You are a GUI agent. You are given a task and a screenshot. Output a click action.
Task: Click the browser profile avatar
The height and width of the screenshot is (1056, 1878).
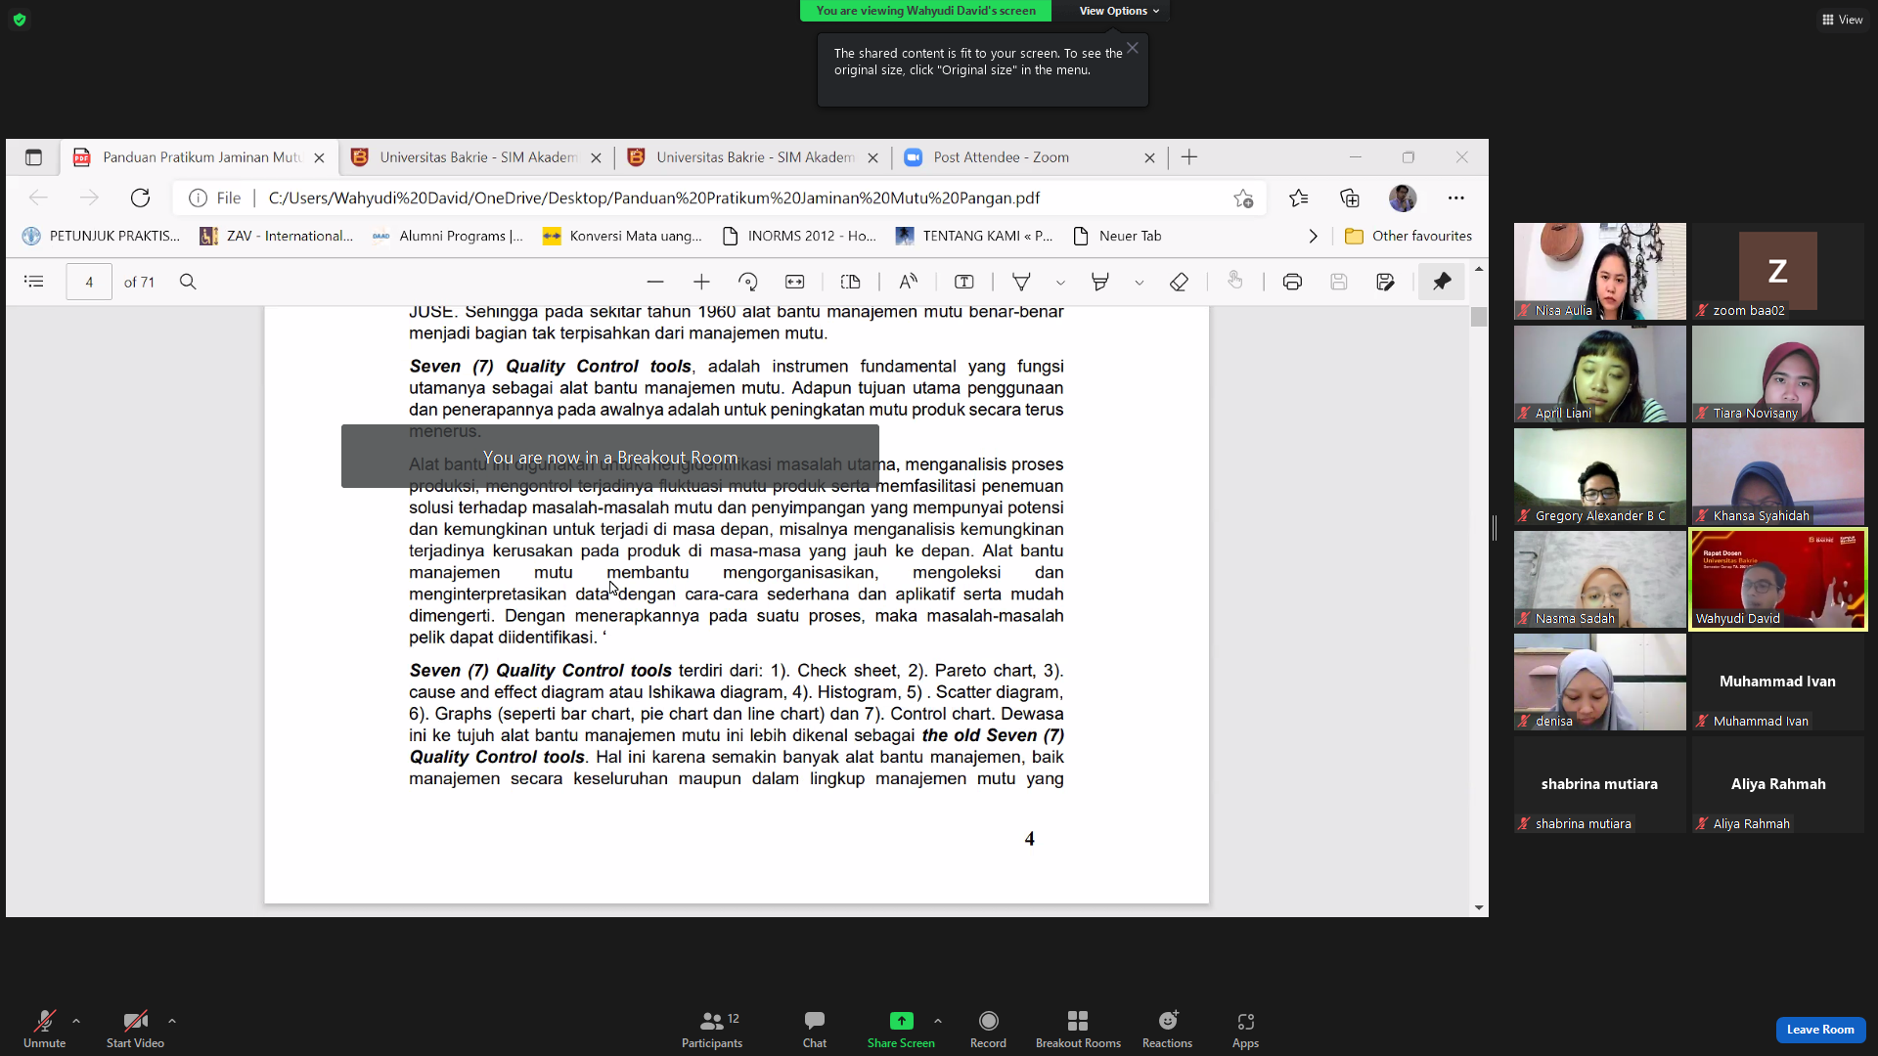coord(1403,198)
